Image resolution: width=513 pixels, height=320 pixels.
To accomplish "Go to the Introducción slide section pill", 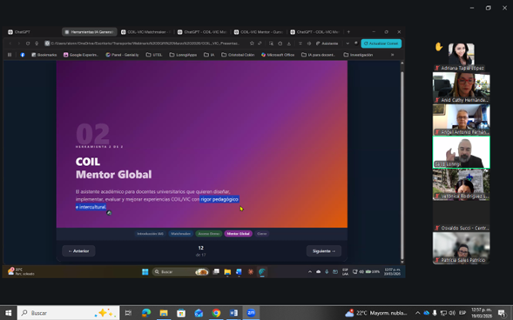I will (150, 234).
